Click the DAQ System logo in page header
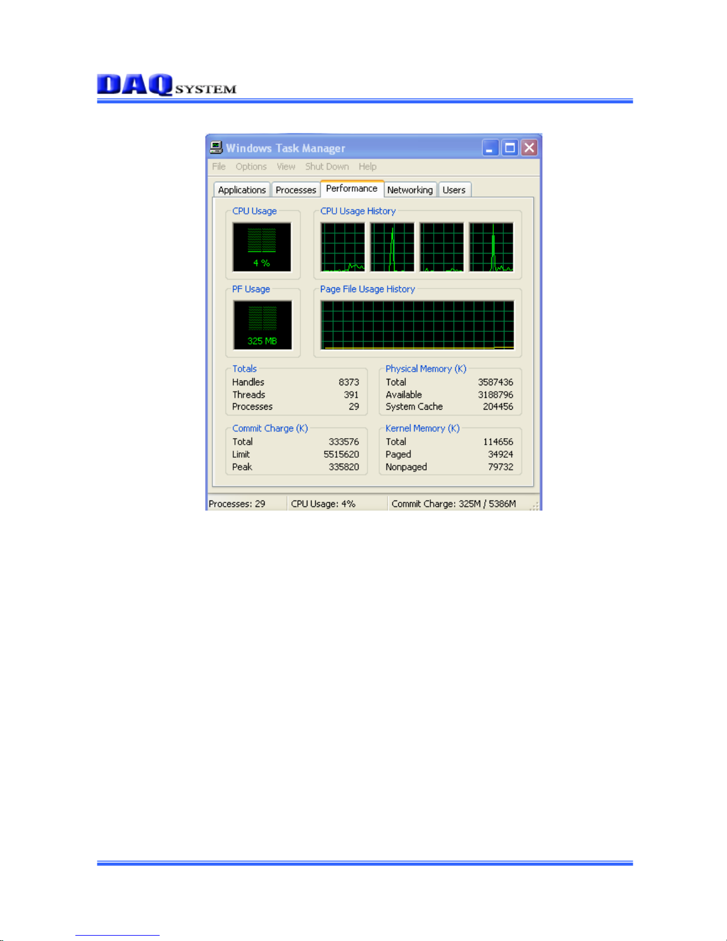This screenshot has height=941, width=727. click(x=167, y=85)
